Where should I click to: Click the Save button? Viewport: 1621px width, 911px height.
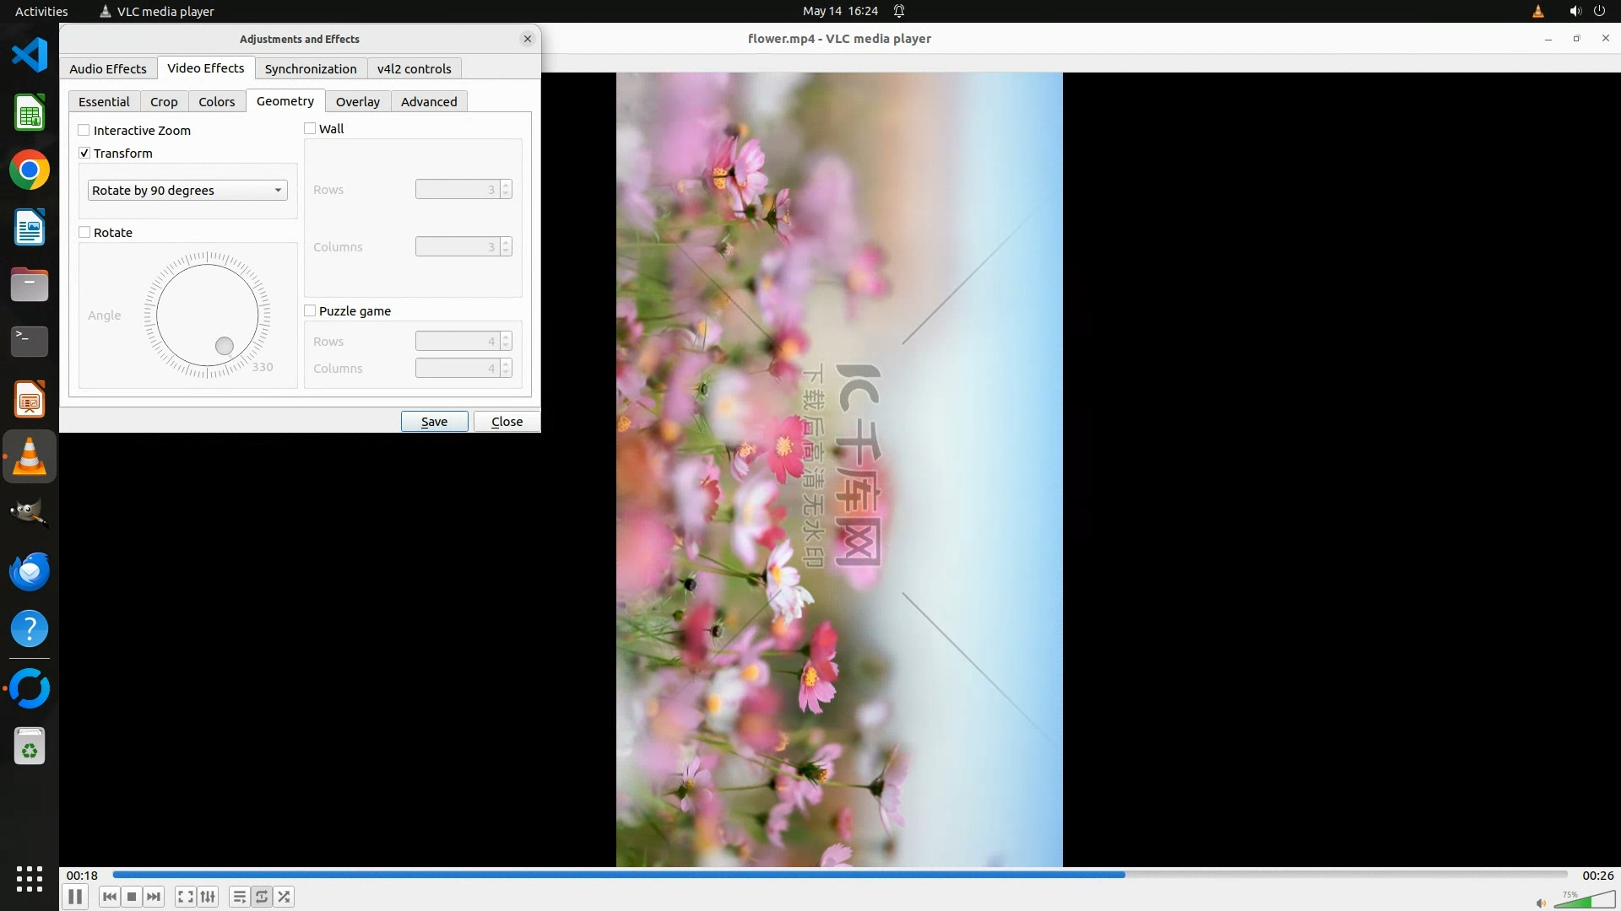[434, 421]
